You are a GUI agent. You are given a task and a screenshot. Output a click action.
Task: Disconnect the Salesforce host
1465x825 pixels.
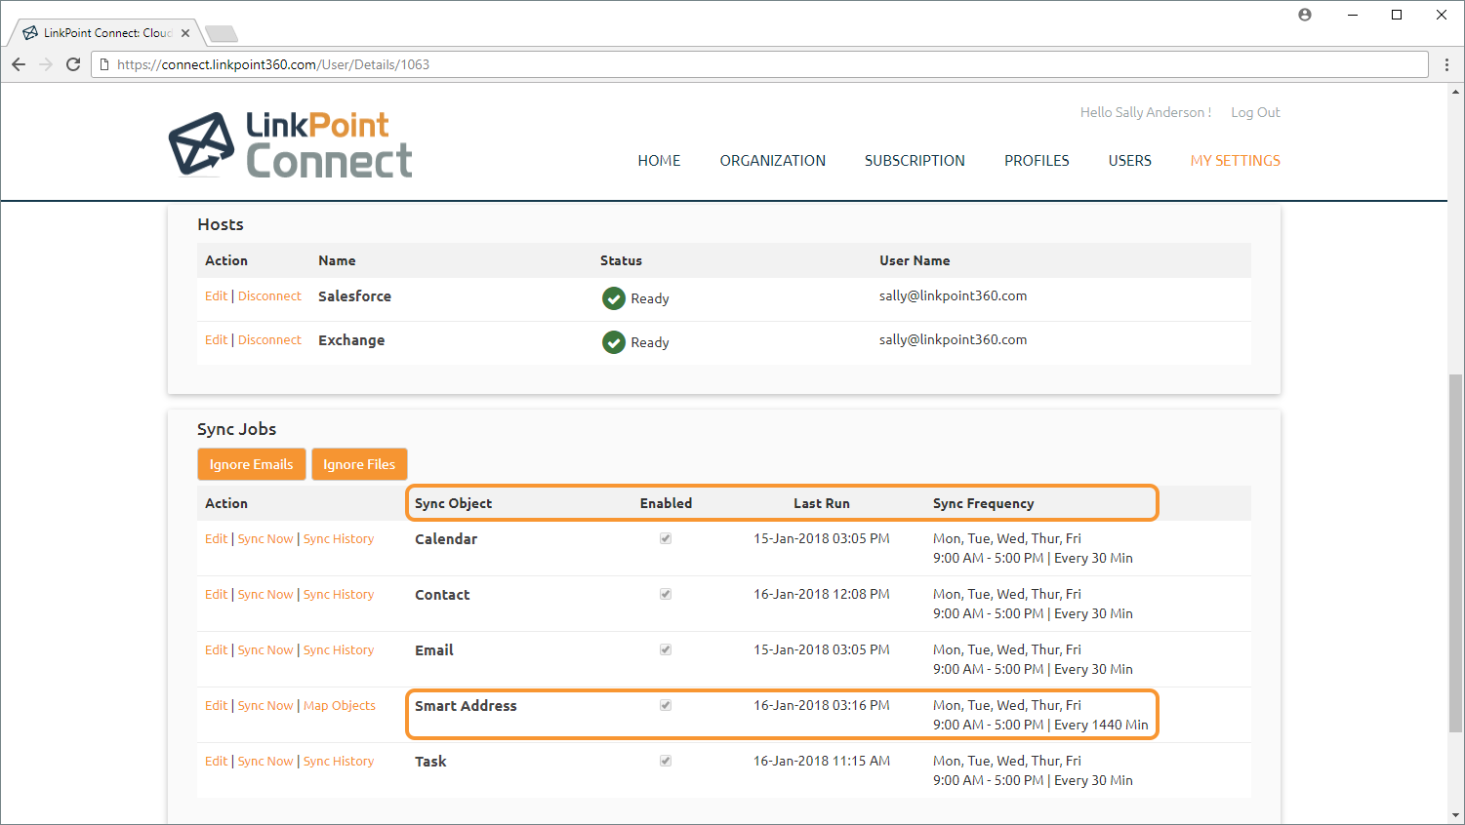(x=269, y=295)
